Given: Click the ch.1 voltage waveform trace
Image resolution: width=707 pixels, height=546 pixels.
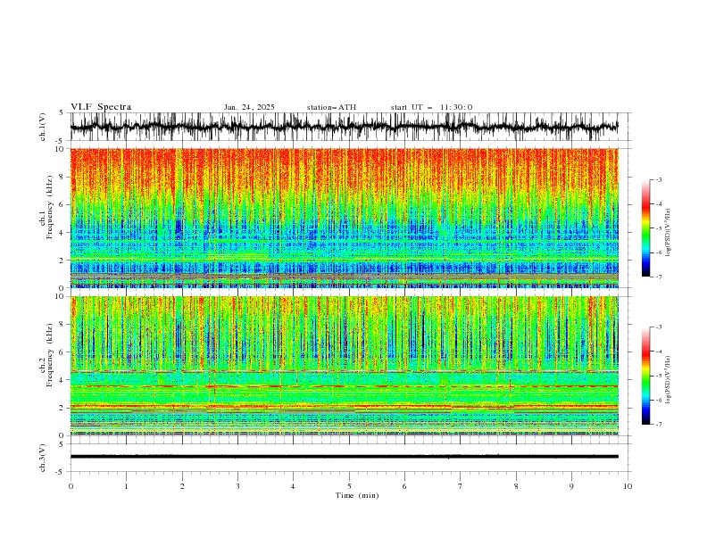Looking at the screenshot, I should tap(345, 127).
